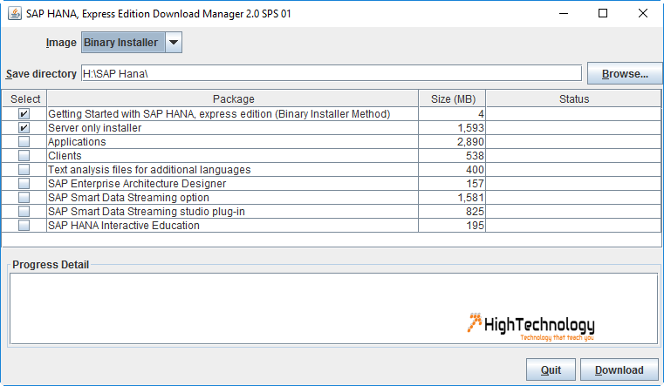Viewport: 664px width, 386px height.
Task: Click size value 195
Action: pyautogui.click(x=476, y=226)
